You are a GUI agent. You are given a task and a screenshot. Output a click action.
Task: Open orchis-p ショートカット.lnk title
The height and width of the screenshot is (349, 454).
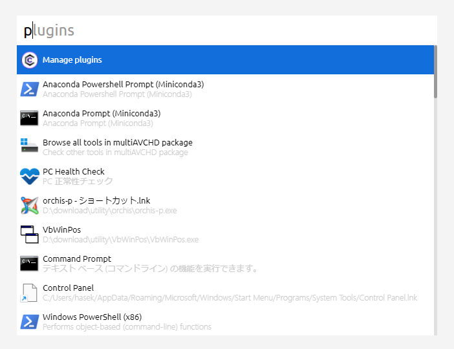[x=96, y=200]
